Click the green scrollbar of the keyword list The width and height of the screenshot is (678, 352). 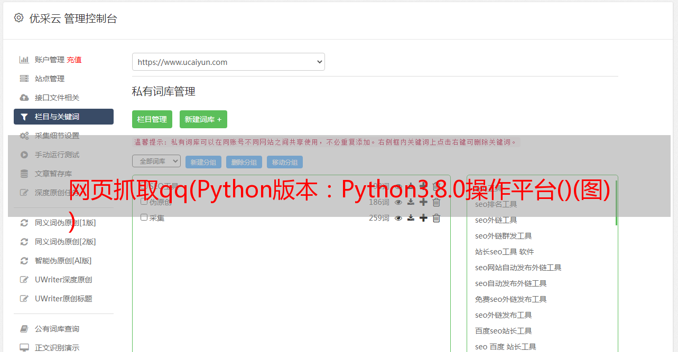coord(616,203)
